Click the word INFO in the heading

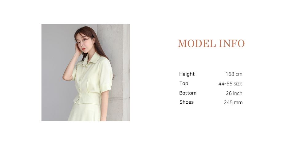232,43
